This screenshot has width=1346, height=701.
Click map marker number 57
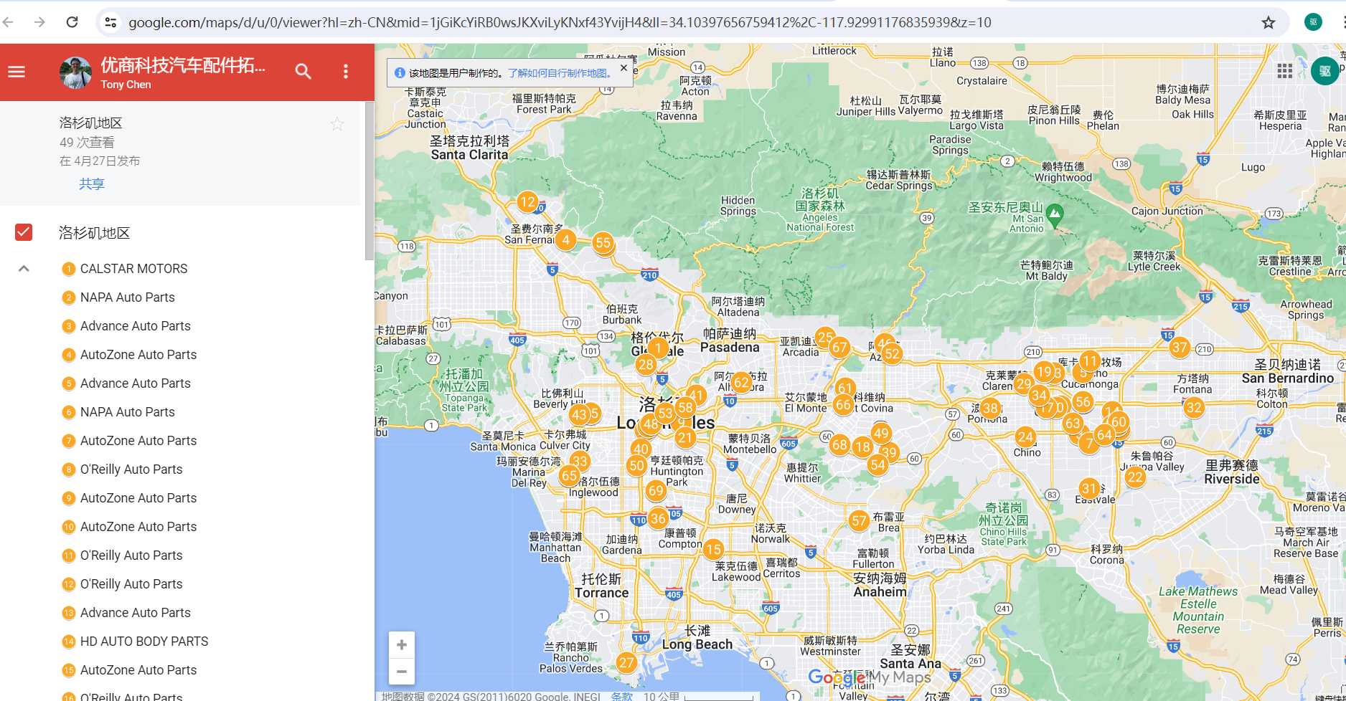tap(859, 520)
